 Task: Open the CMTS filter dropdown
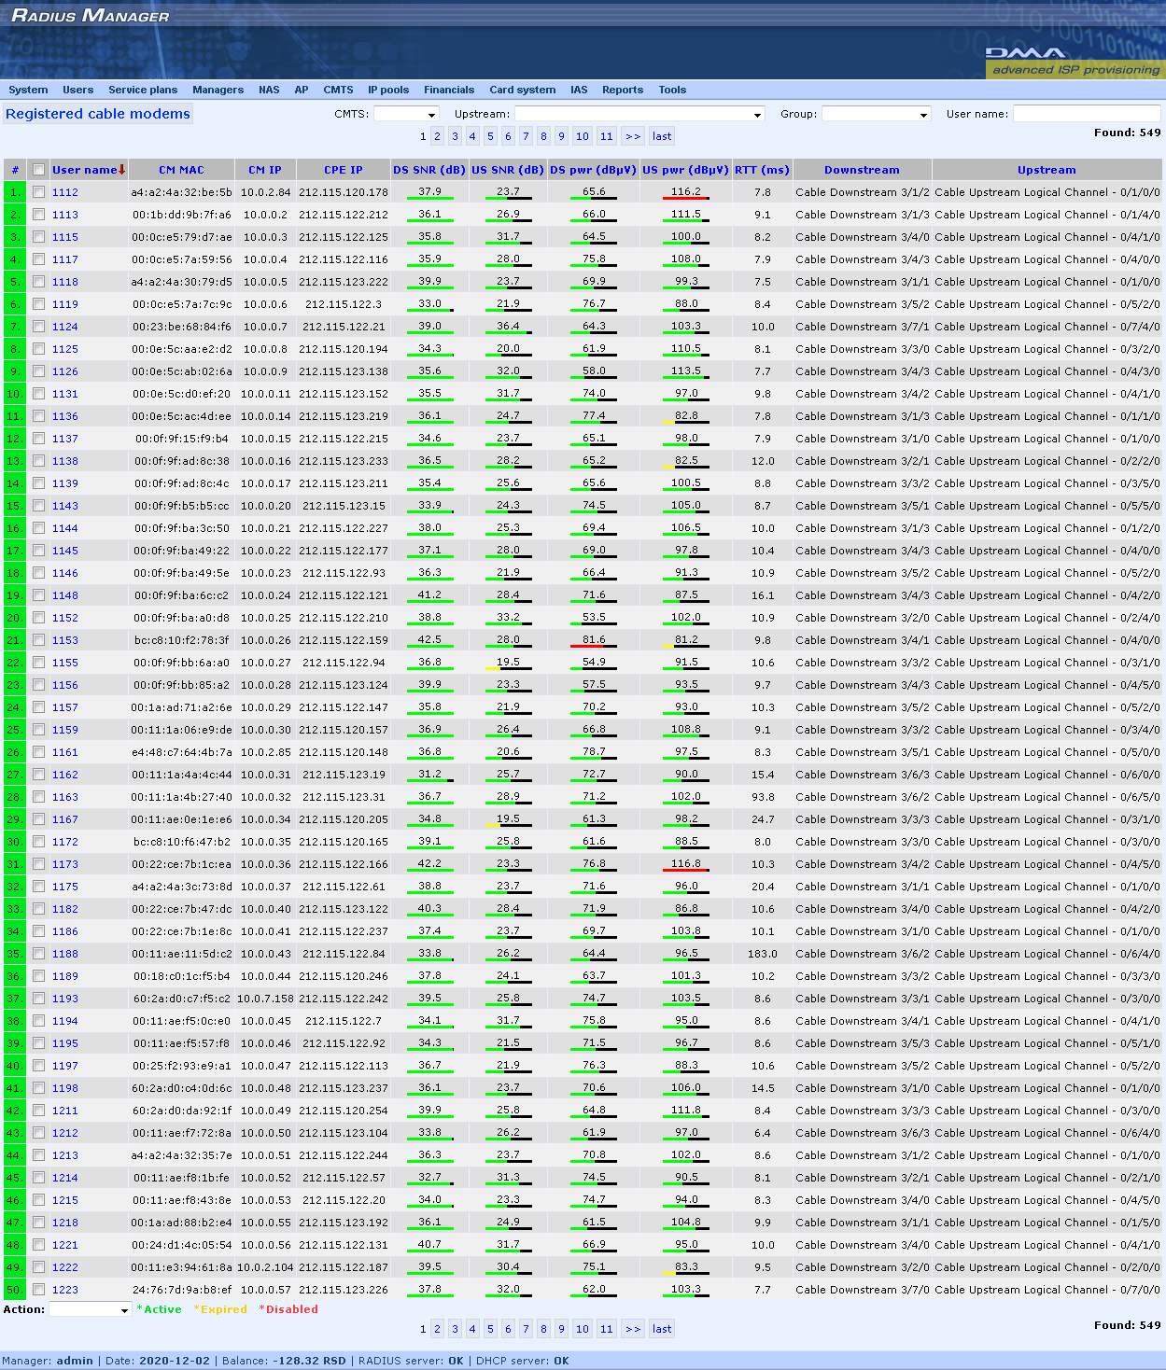coord(406,114)
